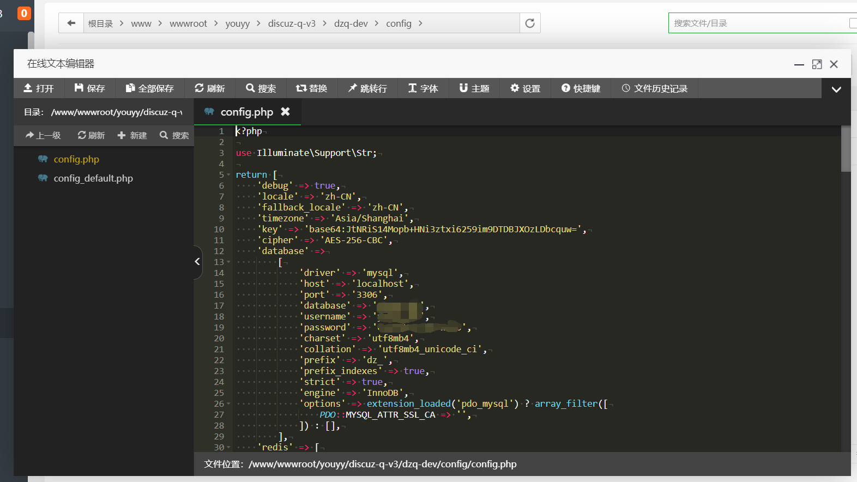Click MYSQL_ATTR_SSL_CA on line 27

(390, 415)
